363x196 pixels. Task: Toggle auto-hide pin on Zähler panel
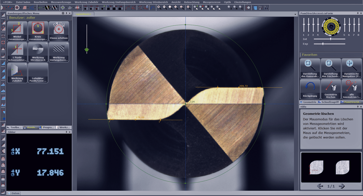pyautogui.click(x=66, y=132)
